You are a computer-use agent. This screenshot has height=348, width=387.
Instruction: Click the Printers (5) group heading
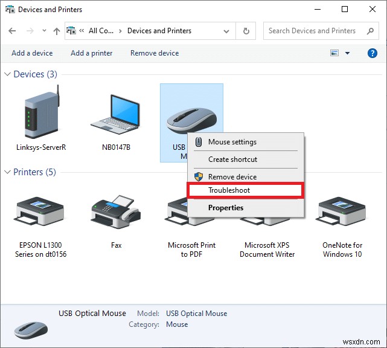pos(34,172)
